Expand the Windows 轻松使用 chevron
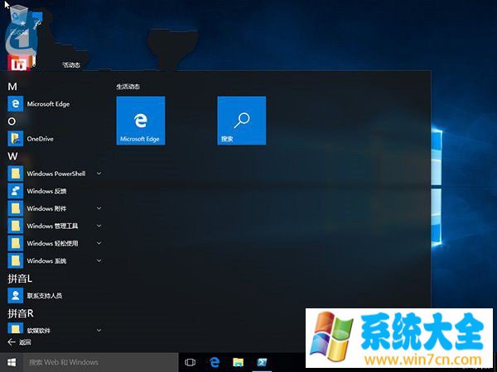The height and width of the screenshot is (372, 497). [x=99, y=243]
